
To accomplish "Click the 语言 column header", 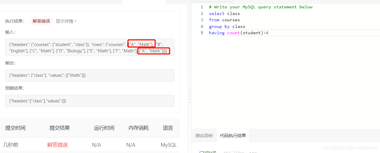I will click(168, 128).
